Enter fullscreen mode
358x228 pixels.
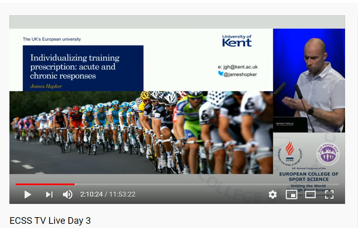pyautogui.click(x=329, y=194)
